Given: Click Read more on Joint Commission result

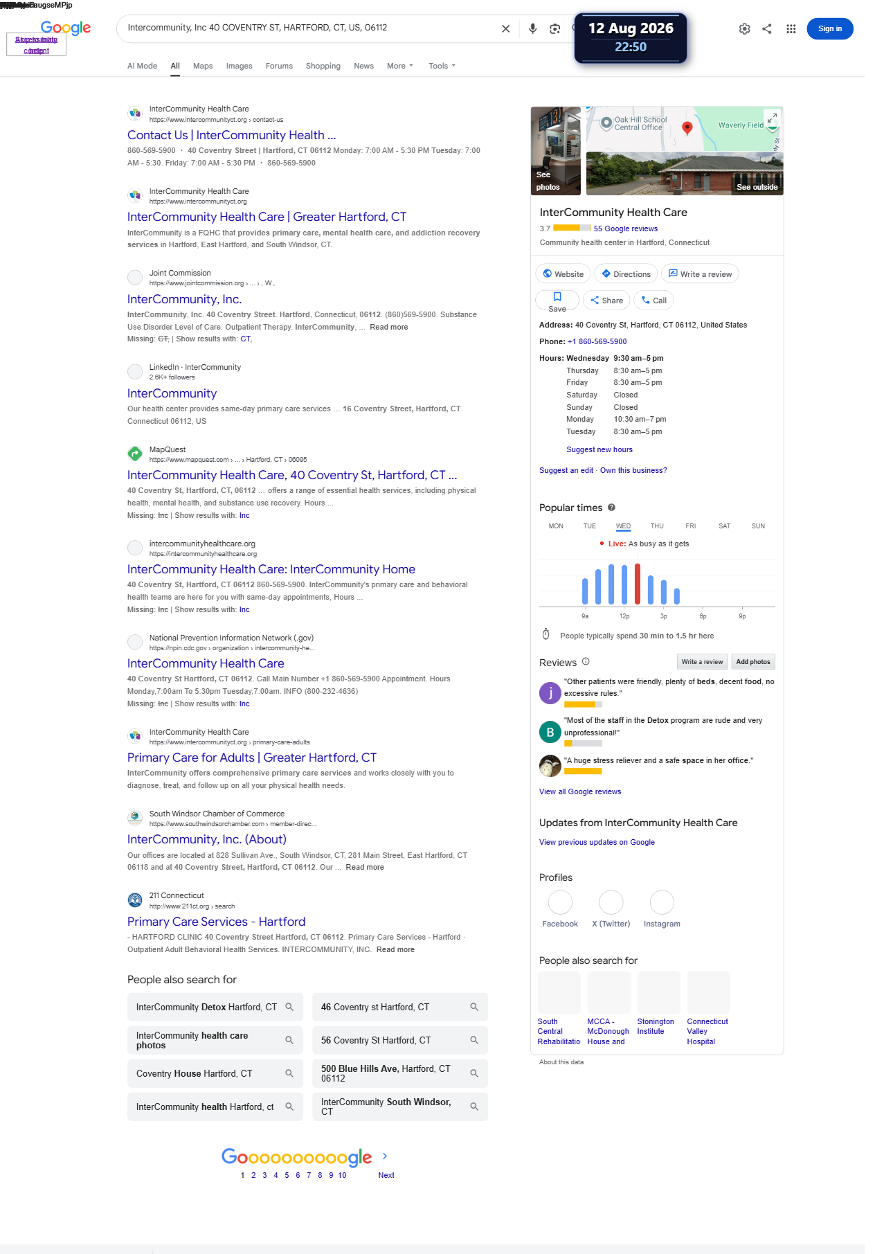Looking at the screenshot, I should (388, 327).
